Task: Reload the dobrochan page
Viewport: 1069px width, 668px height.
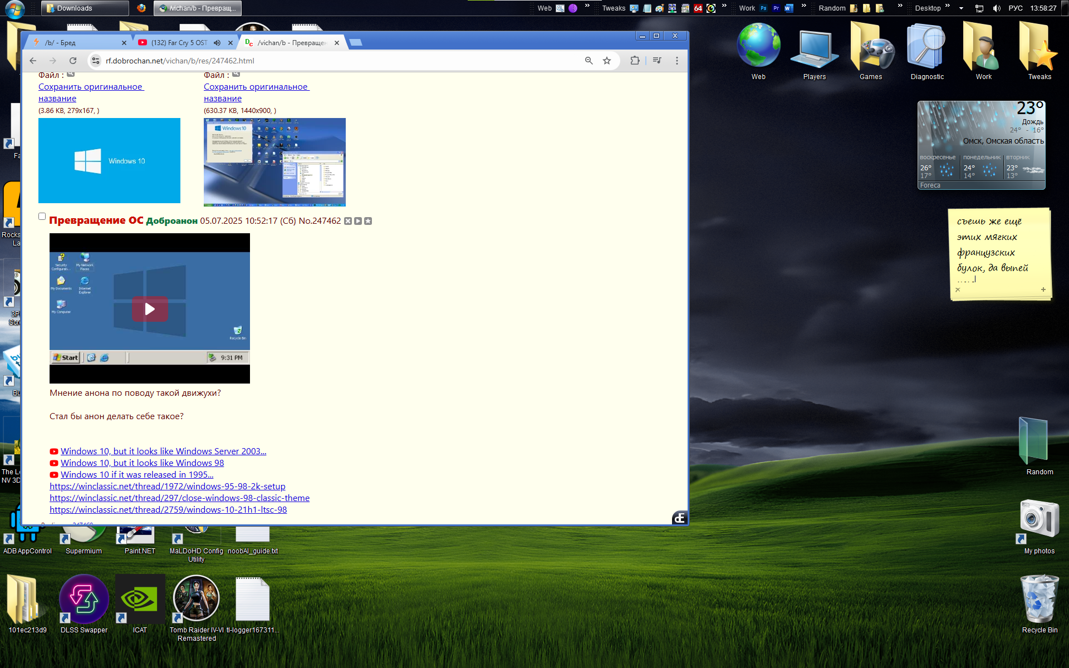Action: coord(73,61)
